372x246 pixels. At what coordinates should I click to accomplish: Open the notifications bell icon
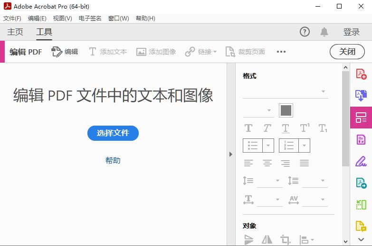[324, 32]
